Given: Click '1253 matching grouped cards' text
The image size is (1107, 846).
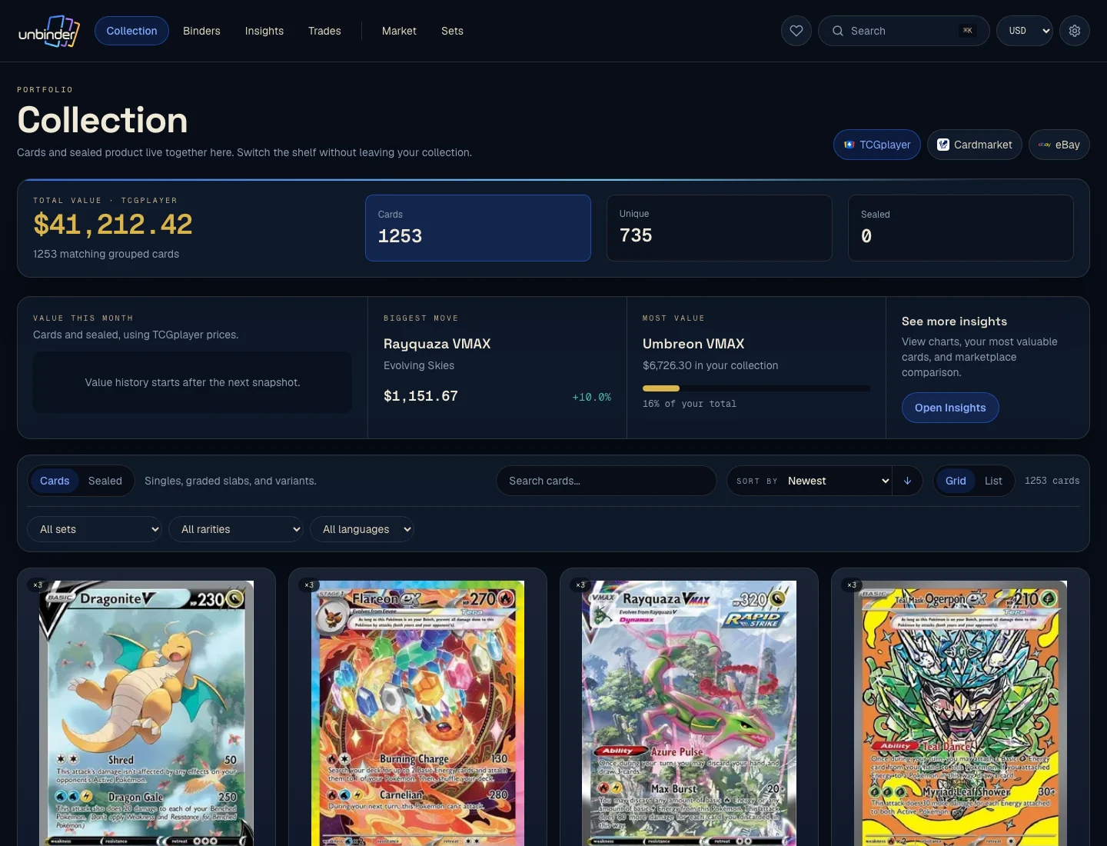Looking at the screenshot, I should point(106,254).
